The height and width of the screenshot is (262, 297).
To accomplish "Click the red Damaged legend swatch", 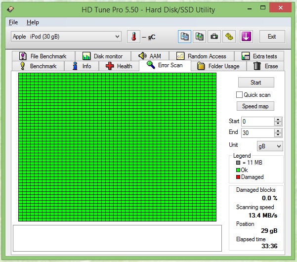I will tap(238, 177).
